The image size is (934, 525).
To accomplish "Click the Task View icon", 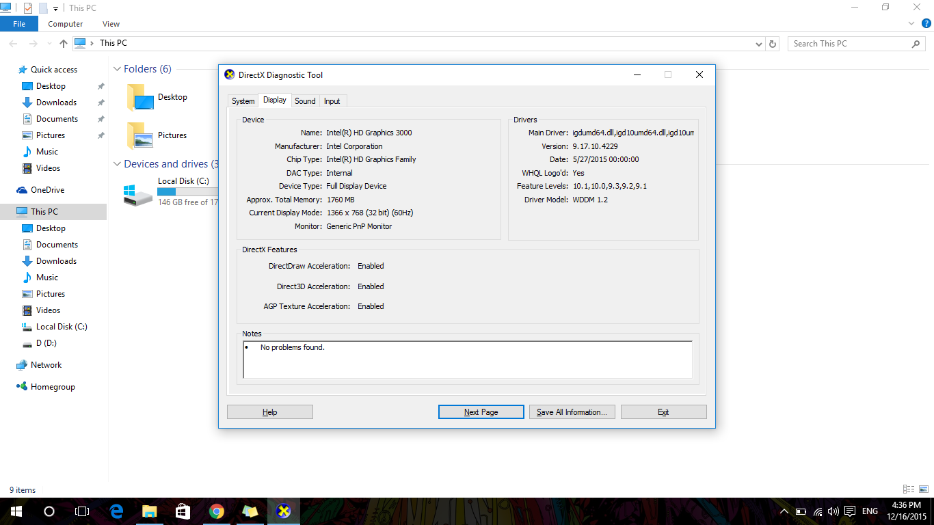I will coord(82,511).
